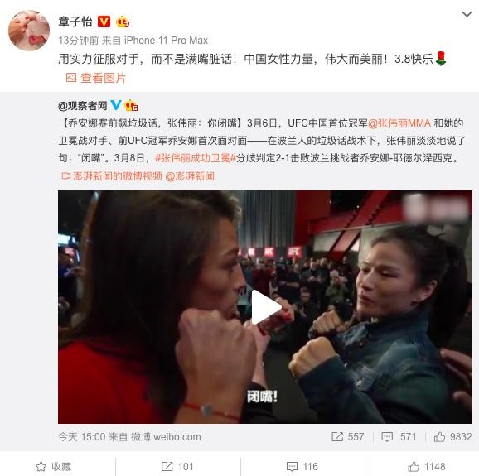The width and height of the screenshot is (479, 476).
Task: Visit the @观察者网 account link
Action: click(83, 106)
